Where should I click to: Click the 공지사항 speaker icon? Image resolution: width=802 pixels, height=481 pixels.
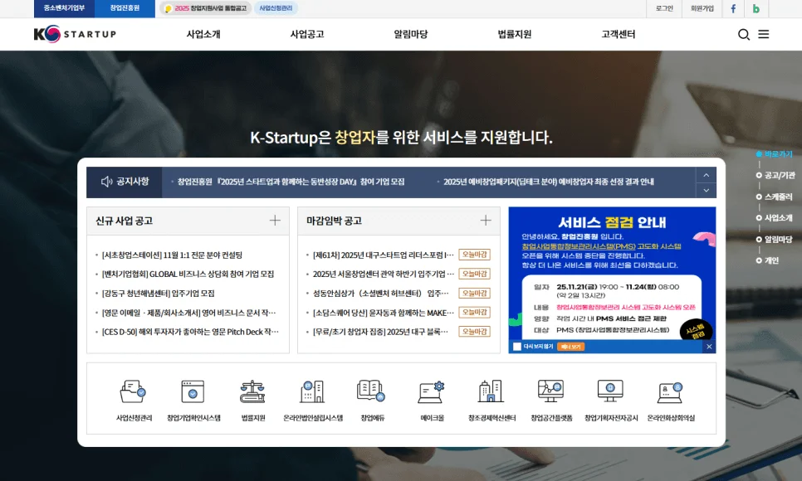[106, 182]
